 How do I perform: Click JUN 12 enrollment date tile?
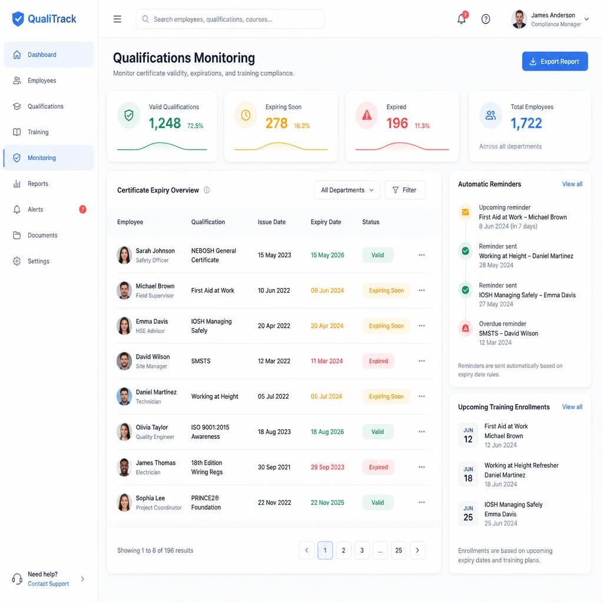[x=468, y=435]
